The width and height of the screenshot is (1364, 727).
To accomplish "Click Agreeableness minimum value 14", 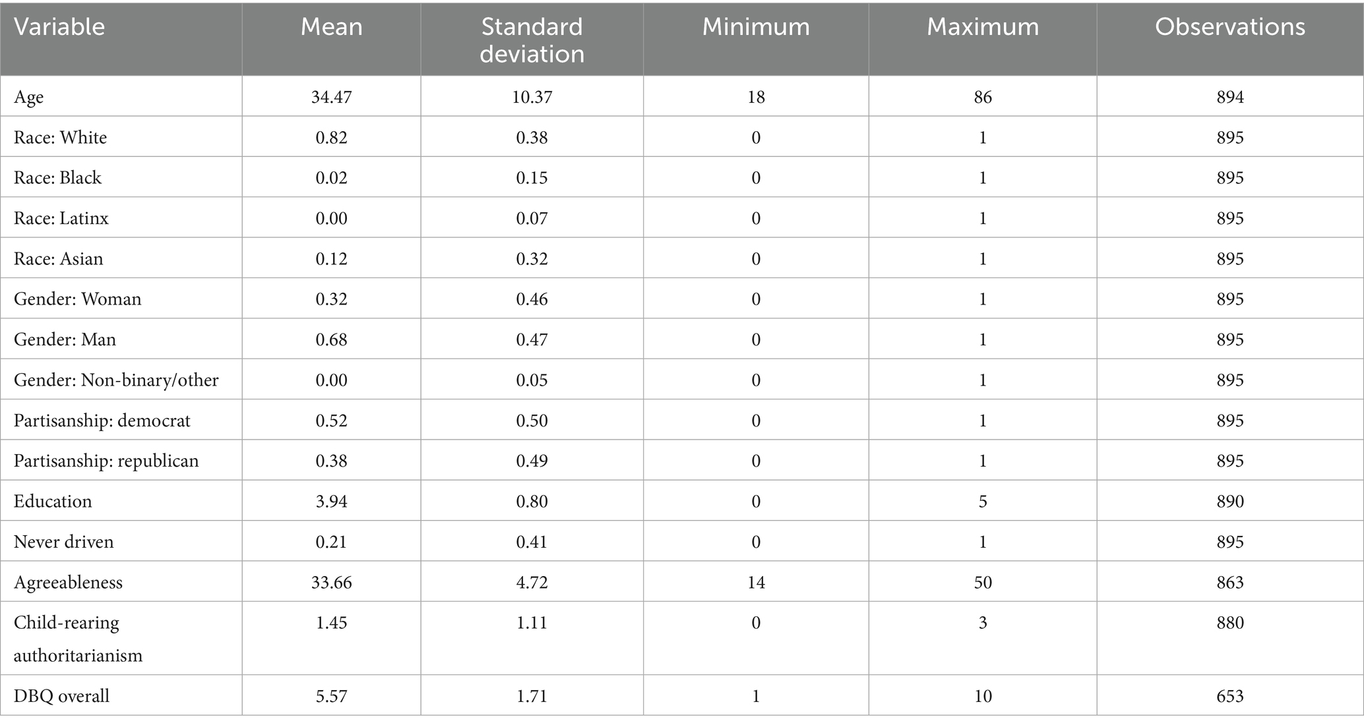I will [756, 583].
